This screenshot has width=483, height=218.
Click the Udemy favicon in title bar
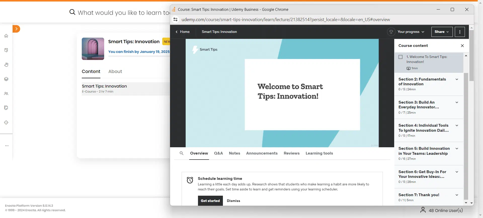(x=174, y=9)
